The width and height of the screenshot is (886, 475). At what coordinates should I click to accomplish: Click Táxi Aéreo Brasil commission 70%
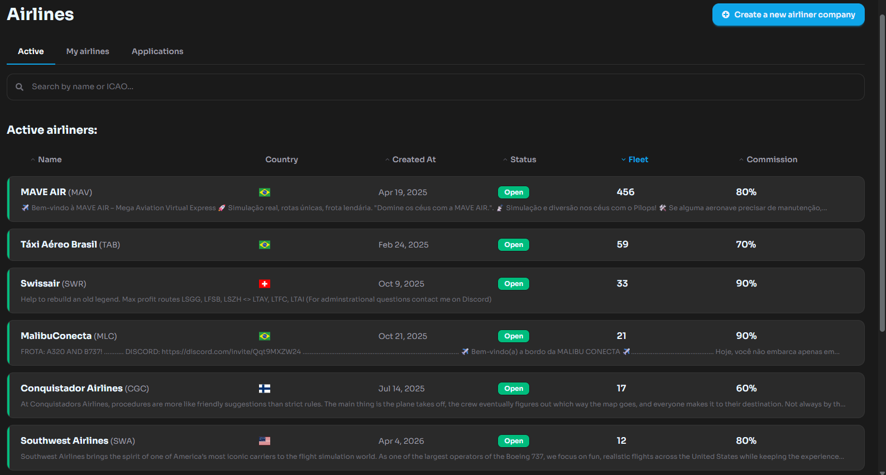click(x=746, y=244)
